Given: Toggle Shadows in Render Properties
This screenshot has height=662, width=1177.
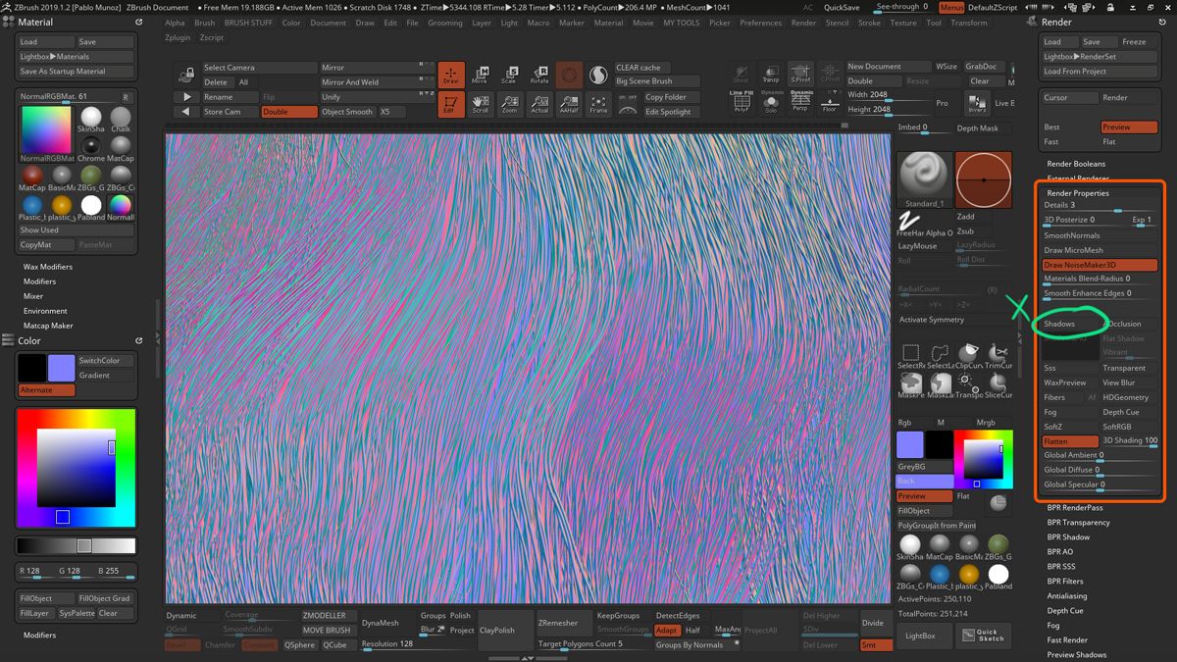Looking at the screenshot, I should coord(1070,324).
